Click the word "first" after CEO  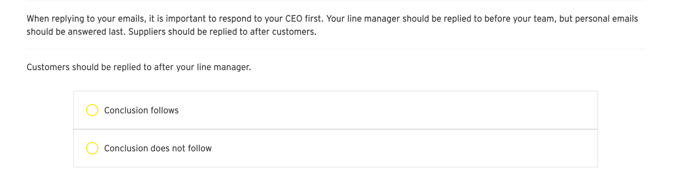click(x=313, y=19)
